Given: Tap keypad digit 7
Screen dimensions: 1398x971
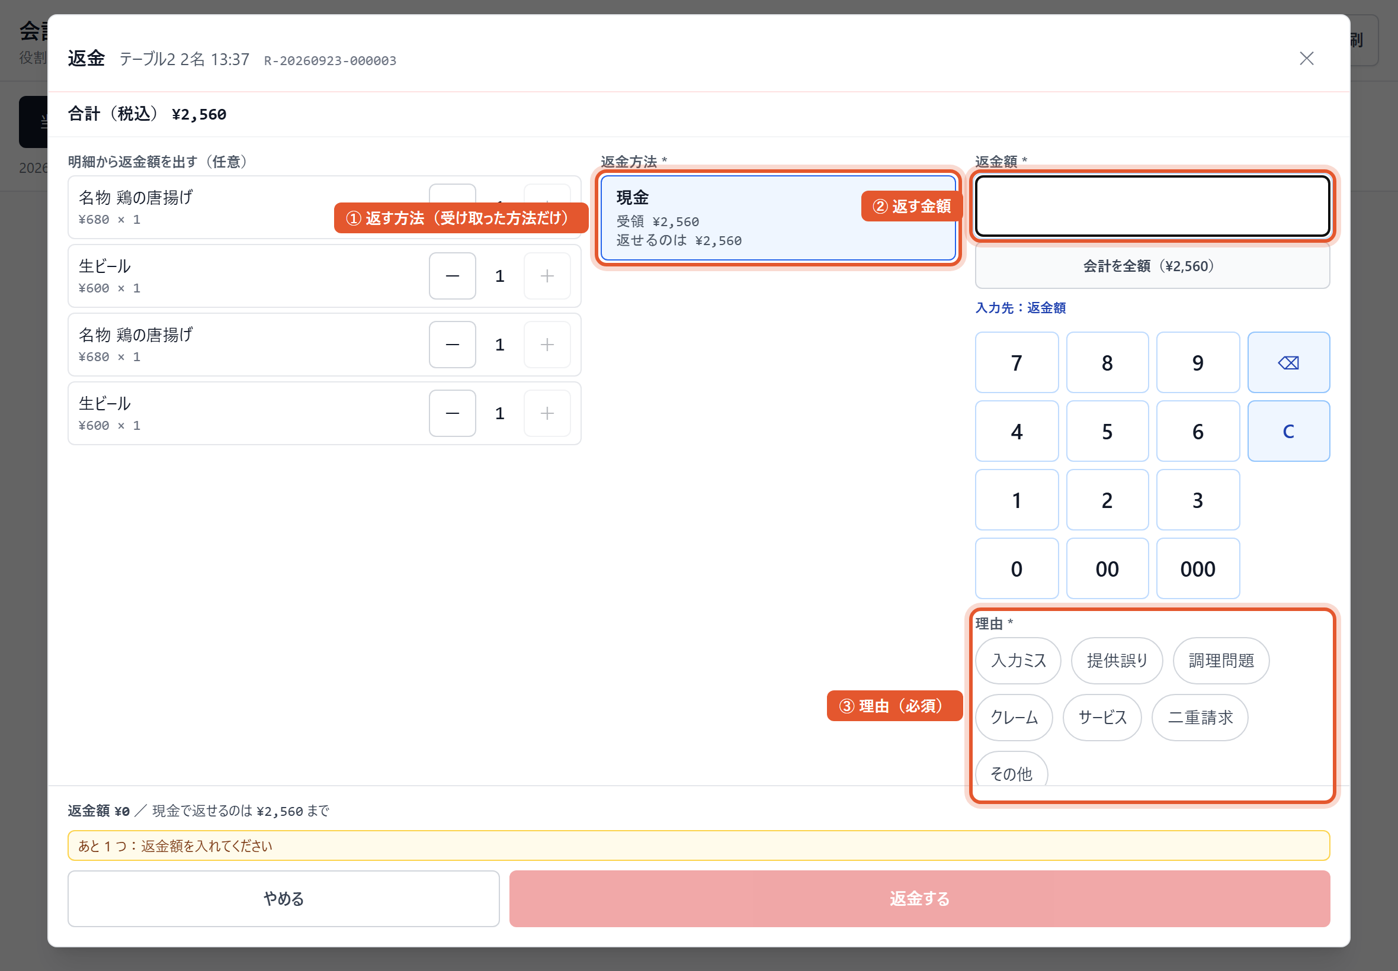Looking at the screenshot, I should [x=1017, y=362].
